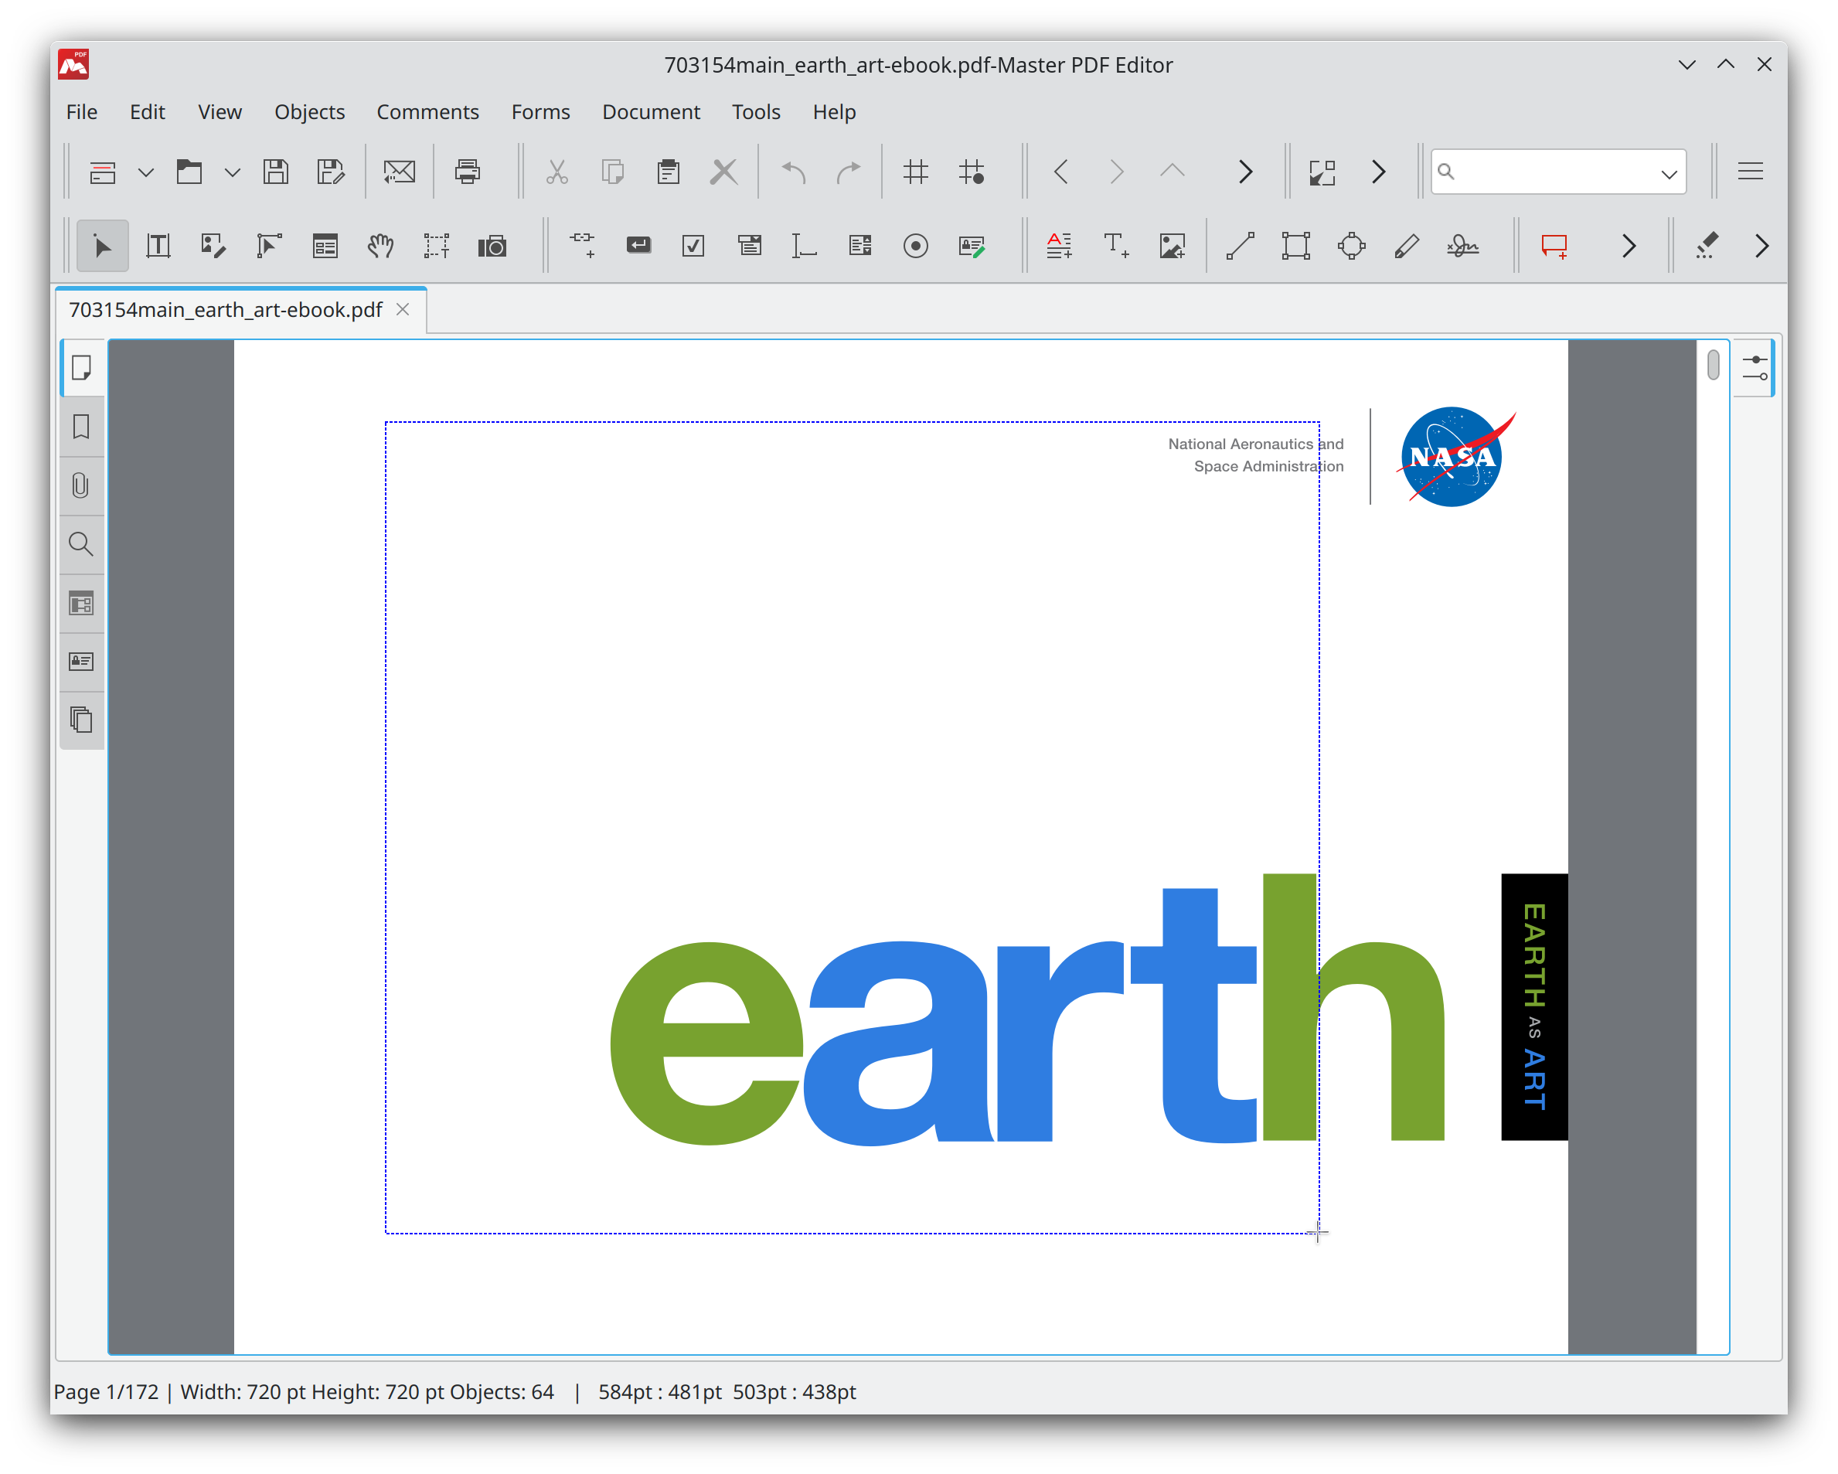Screen dimensions: 1838x1474
Task: Send document by email icon
Action: [x=399, y=172]
